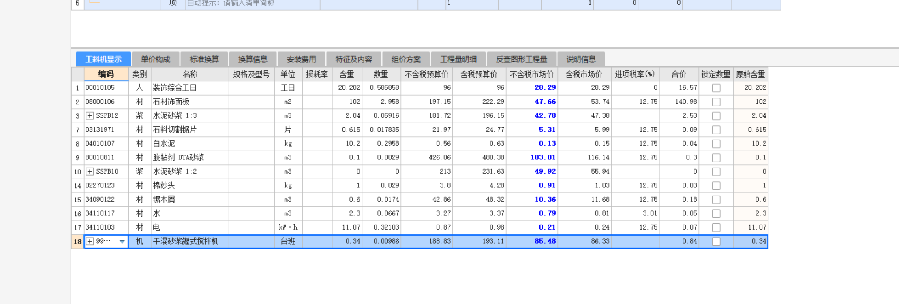Expand the row 18 machine code entry

click(90, 241)
